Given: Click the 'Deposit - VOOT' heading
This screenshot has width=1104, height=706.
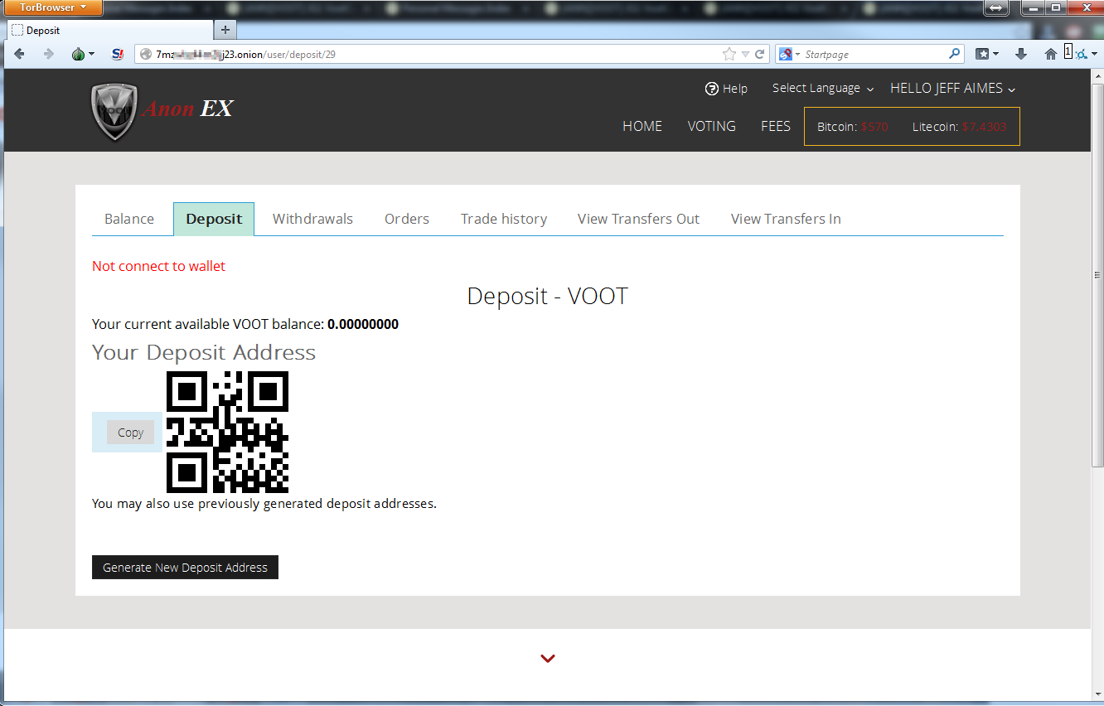Looking at the screenshot, I should pos(547,296).
